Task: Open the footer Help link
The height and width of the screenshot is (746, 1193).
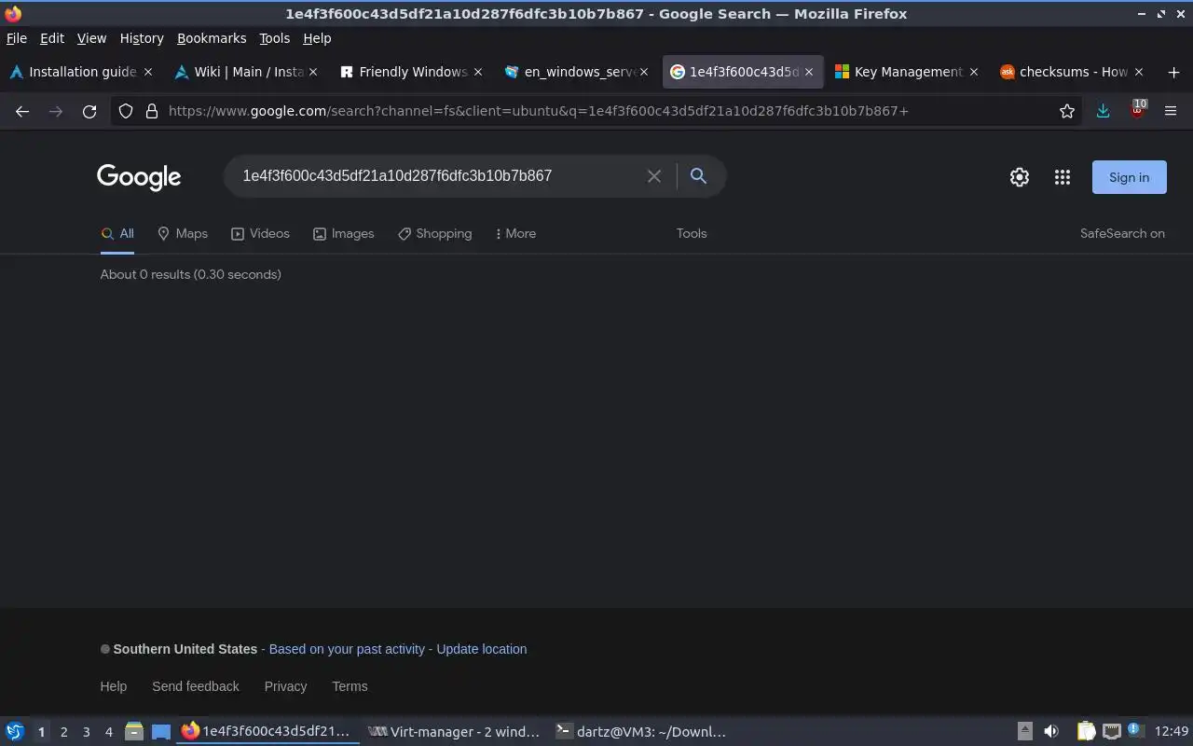Action: pos(114,686)
